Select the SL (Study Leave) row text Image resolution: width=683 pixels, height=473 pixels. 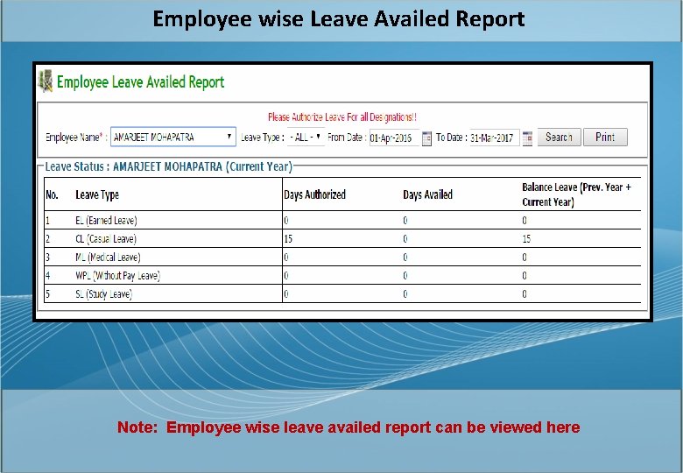tap(103, 294)
